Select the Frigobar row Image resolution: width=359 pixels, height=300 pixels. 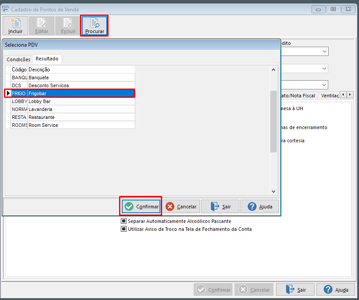click(70, 93)
